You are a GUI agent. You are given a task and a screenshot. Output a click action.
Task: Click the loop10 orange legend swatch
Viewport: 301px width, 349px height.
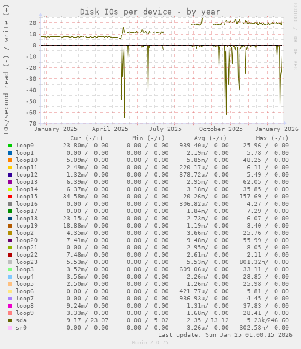point(10,160)
